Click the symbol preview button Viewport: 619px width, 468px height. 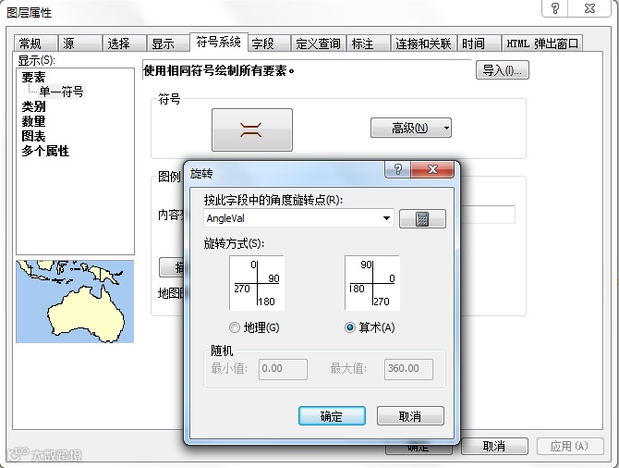coord(252,129)
